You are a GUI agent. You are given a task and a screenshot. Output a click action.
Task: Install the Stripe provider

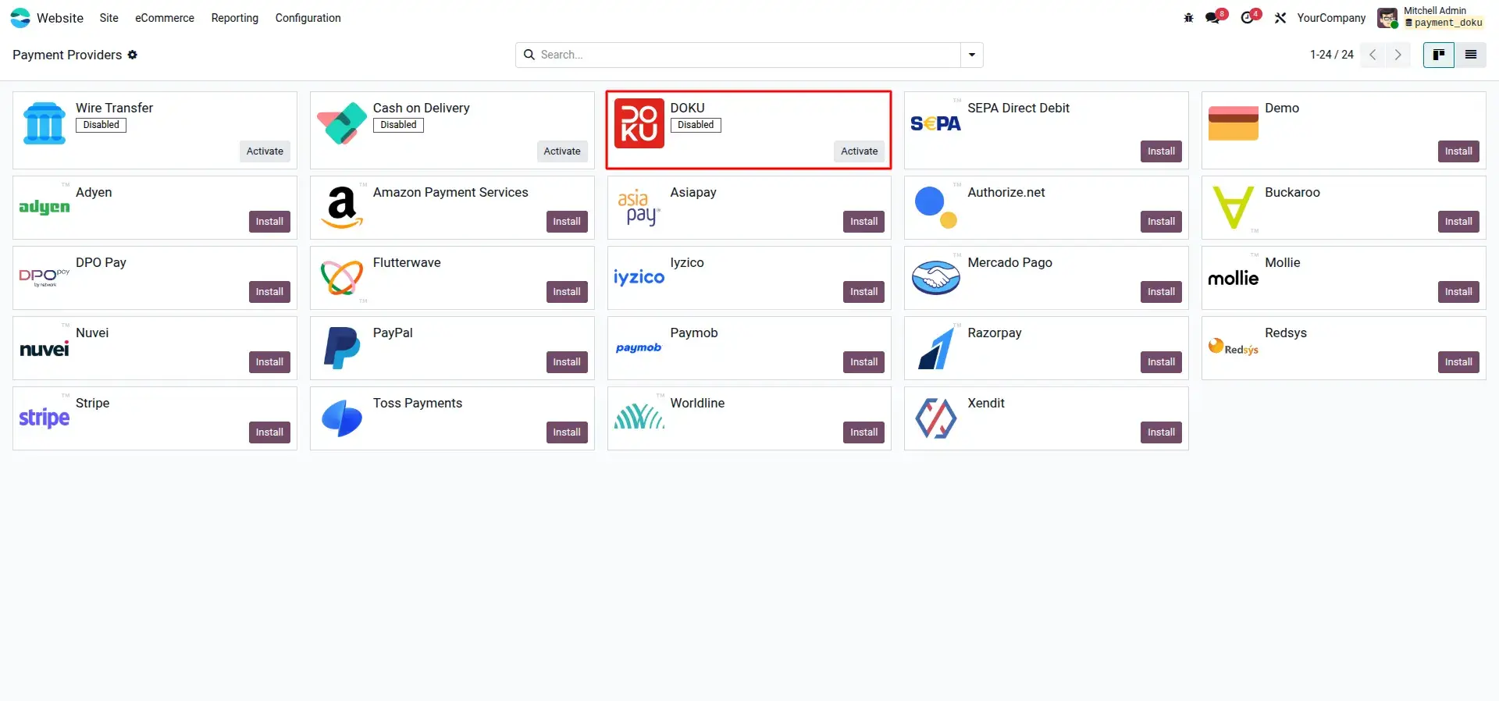(269, 432)
